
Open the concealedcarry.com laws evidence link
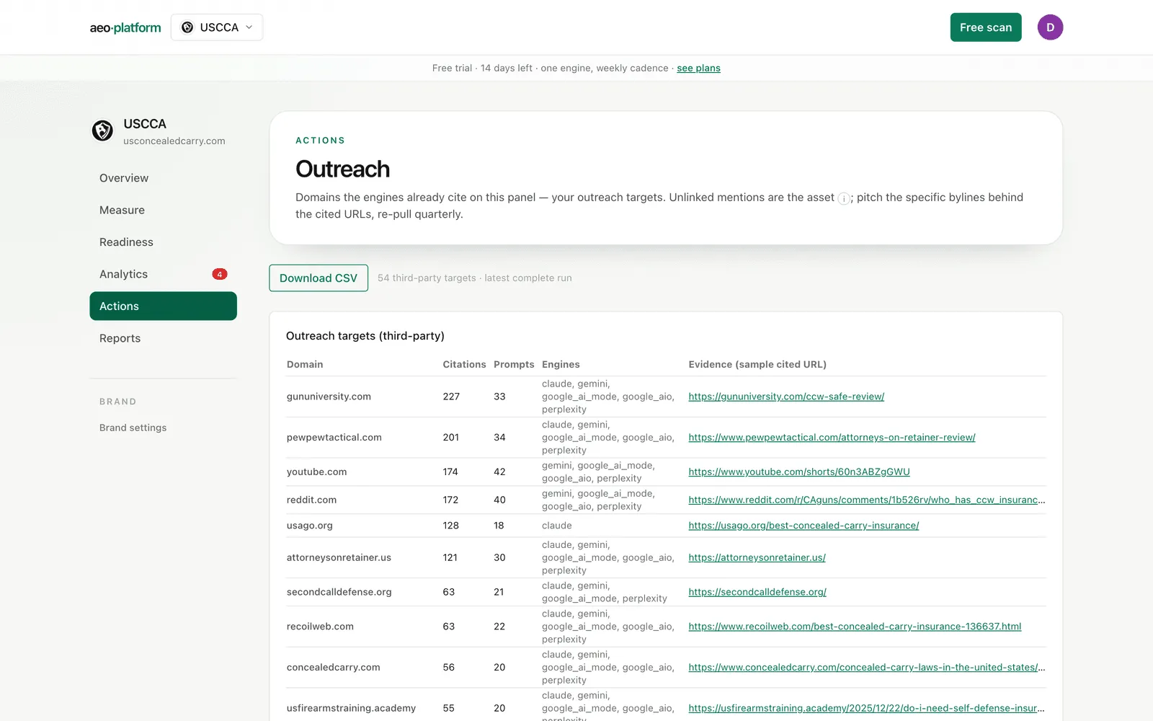pyautogui.click(x=866, y=668)
